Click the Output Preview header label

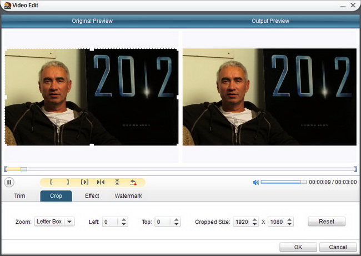(270, 21)
